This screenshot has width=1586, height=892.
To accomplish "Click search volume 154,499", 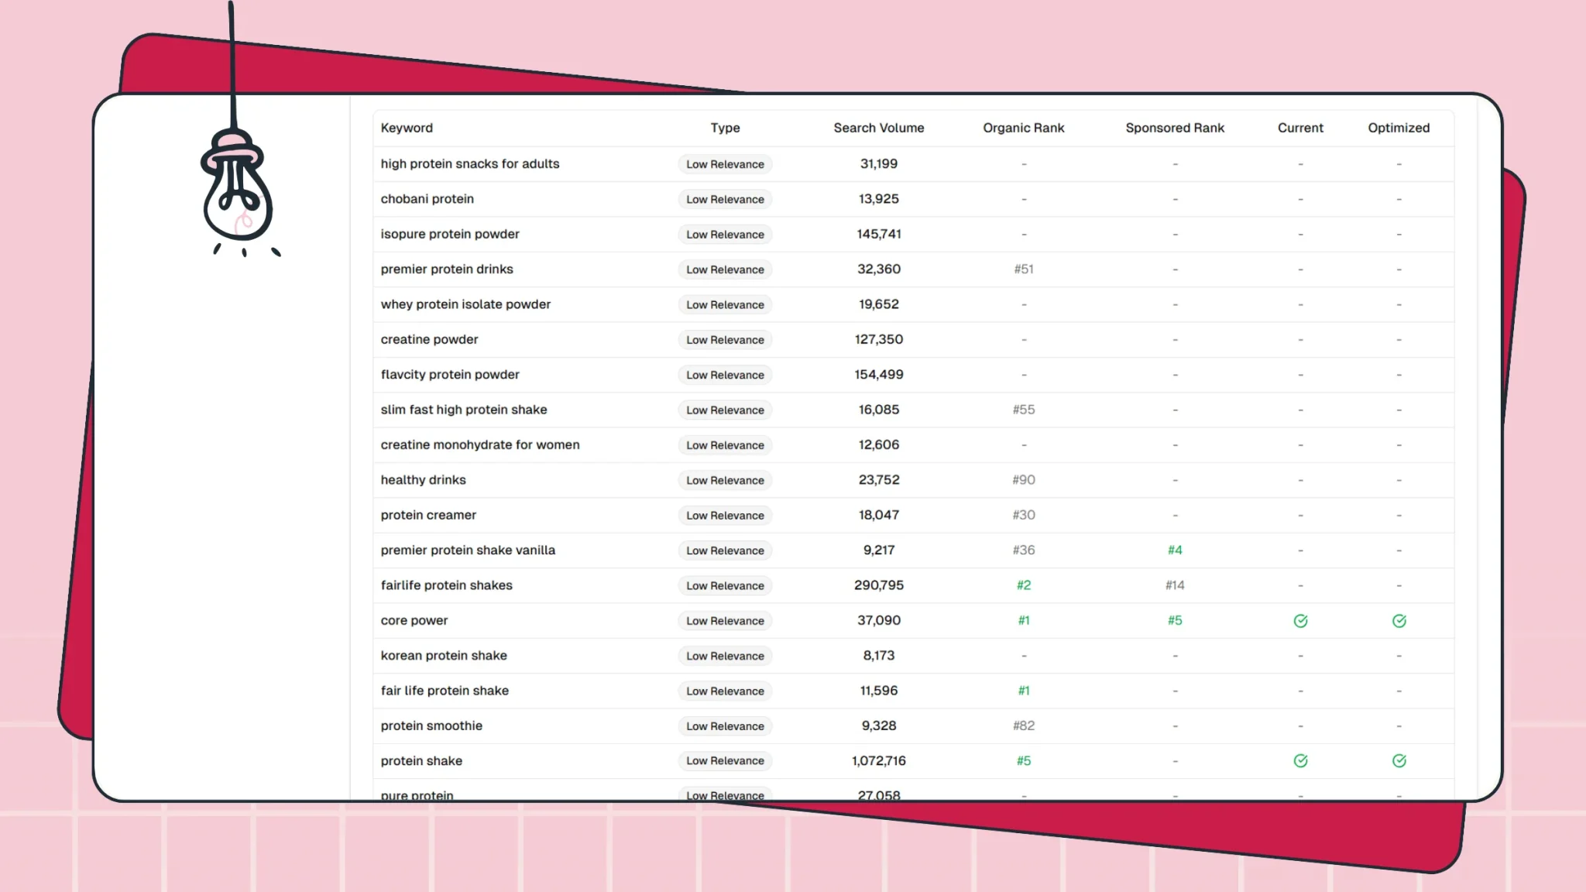I will [x=878, y=375].
